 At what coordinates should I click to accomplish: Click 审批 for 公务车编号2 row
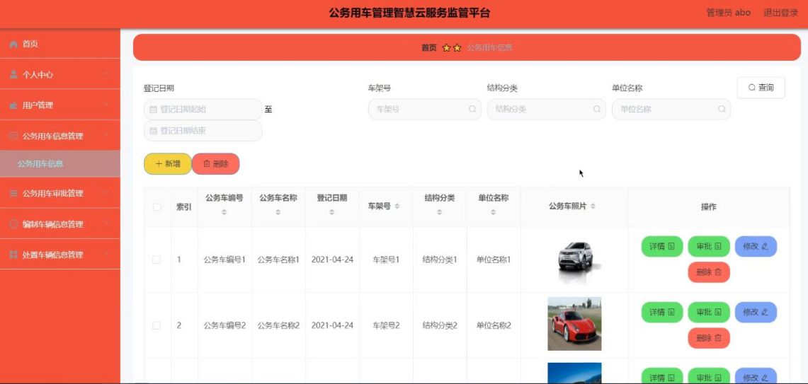[709, 312]
